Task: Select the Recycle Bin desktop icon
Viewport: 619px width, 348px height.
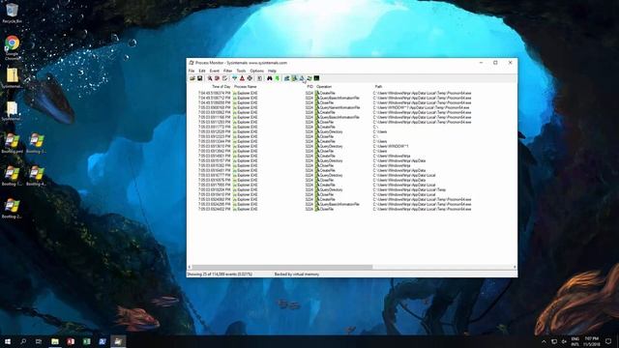Action: point(12,14)
